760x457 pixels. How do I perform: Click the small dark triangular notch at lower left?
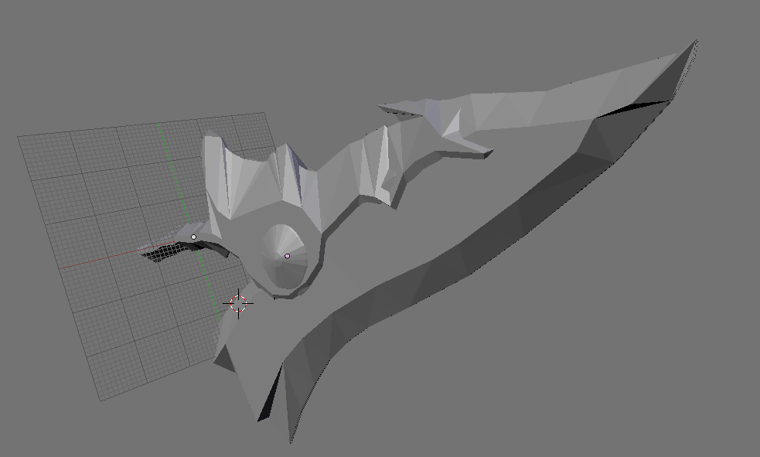[223, 357]
